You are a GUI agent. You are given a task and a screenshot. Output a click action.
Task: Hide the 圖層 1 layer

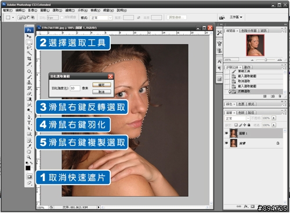pos(226,133)
